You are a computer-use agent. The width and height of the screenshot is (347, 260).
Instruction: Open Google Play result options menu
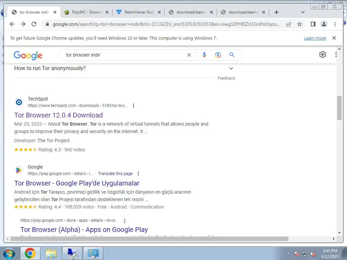tap(138, 174)
